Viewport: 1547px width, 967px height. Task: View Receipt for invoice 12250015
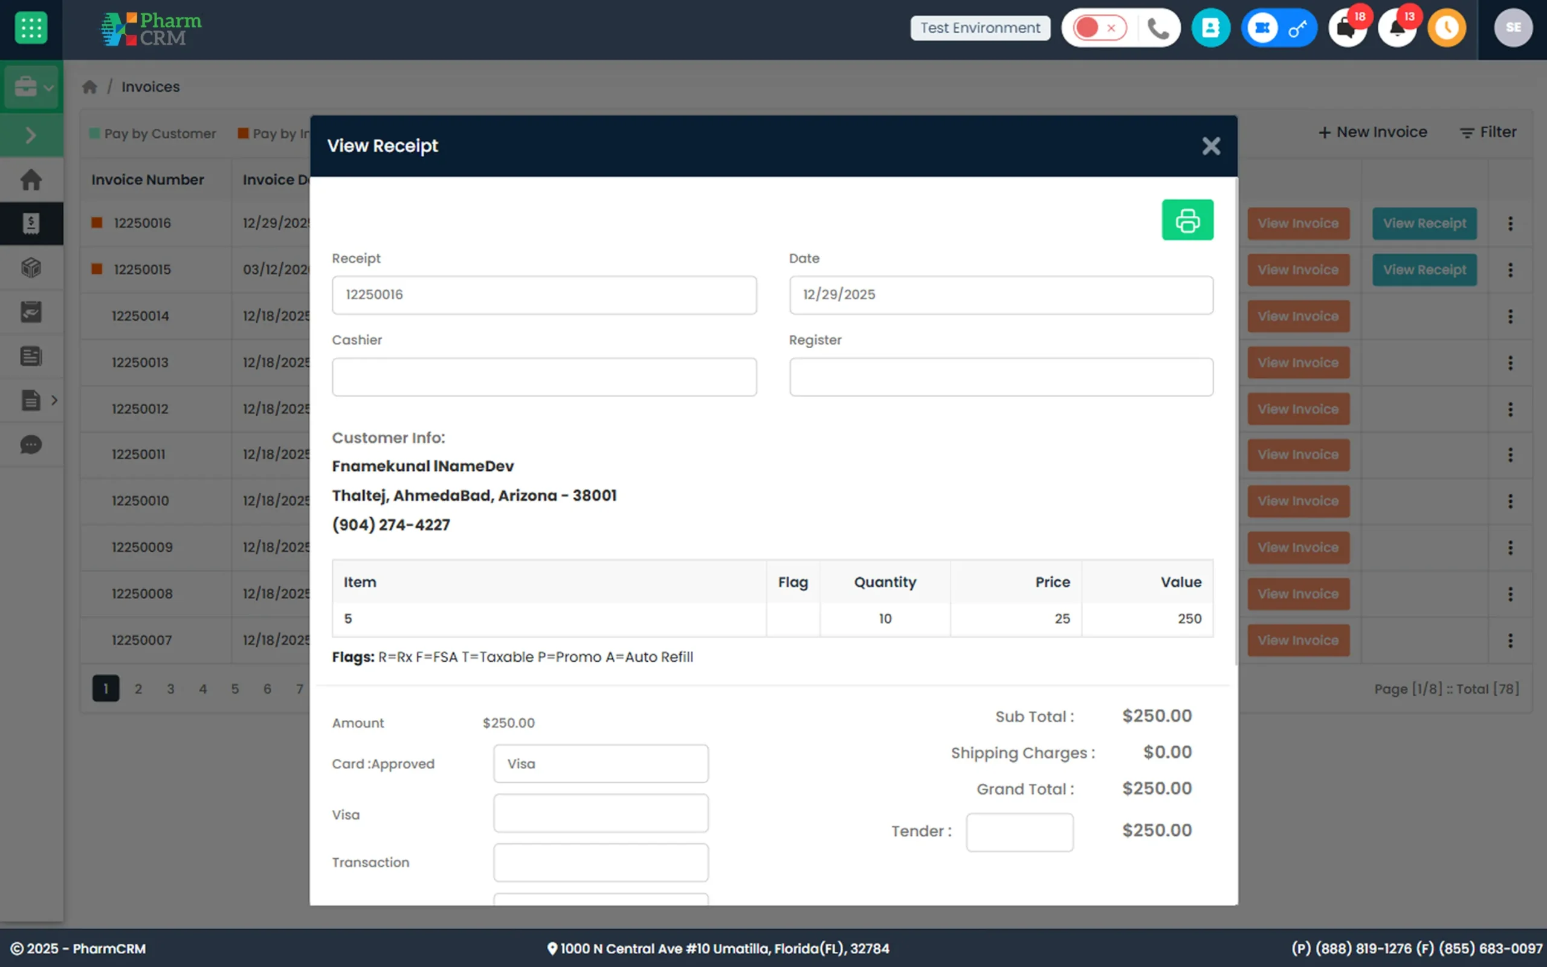pos(1424,270)
